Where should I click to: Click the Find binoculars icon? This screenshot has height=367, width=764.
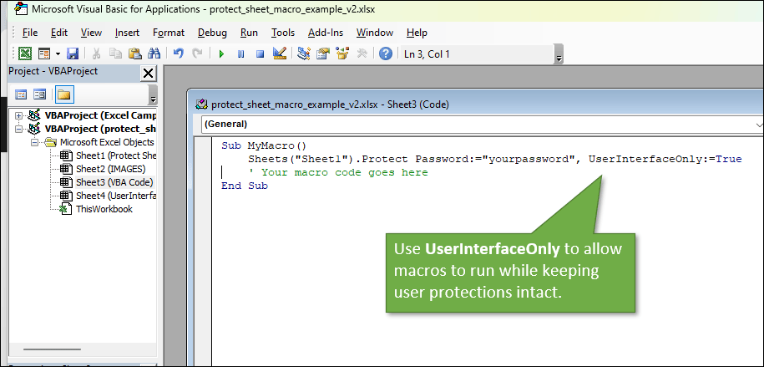tap(154, 54)
